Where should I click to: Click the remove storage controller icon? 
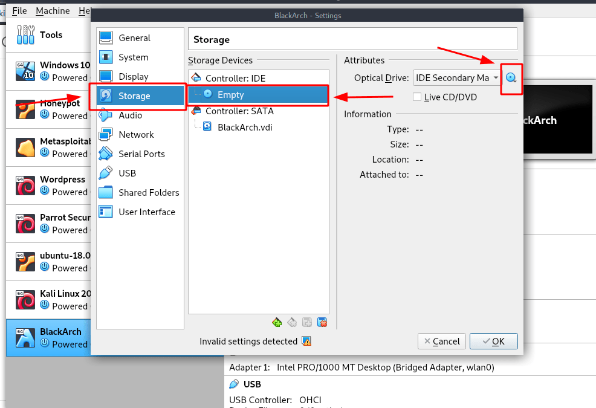(x=292, y=322)
